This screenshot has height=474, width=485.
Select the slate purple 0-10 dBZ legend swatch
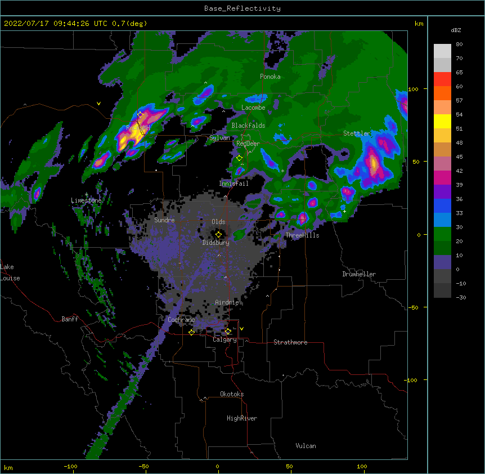[x=442, y=262]
